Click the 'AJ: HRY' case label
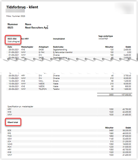 point(25,39)
